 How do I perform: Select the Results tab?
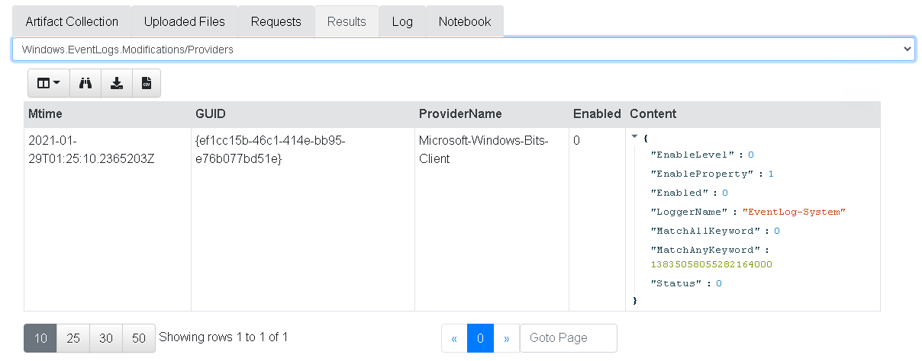347,21
